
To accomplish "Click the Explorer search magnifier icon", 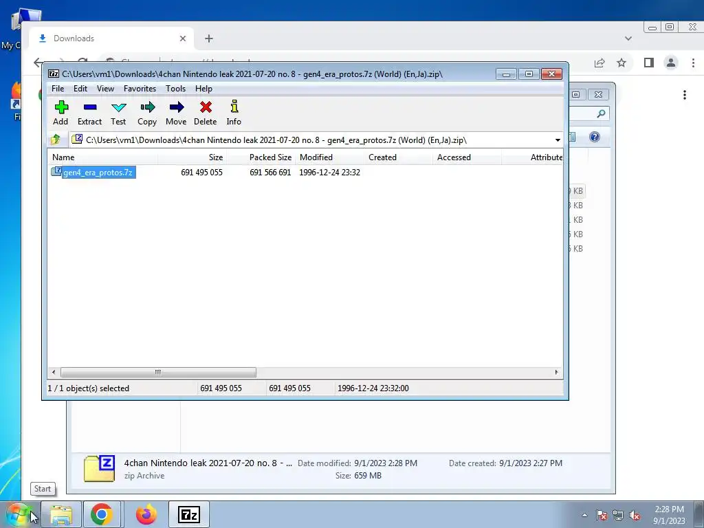I will [601, 113].
